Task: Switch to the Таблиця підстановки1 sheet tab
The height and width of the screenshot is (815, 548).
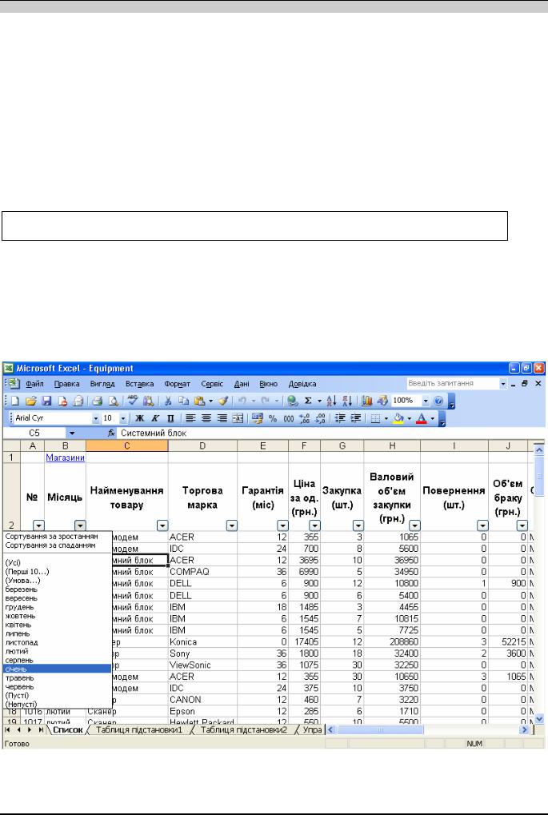Action: point(139,729)
